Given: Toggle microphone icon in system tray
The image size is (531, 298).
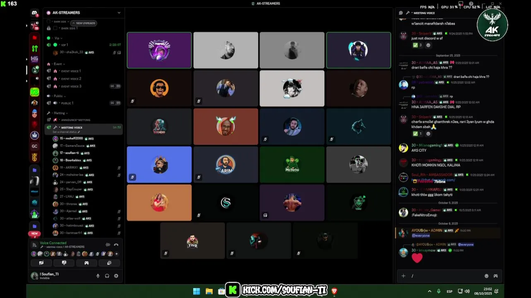Looking at the screenshot, I should tap(439, 291).
